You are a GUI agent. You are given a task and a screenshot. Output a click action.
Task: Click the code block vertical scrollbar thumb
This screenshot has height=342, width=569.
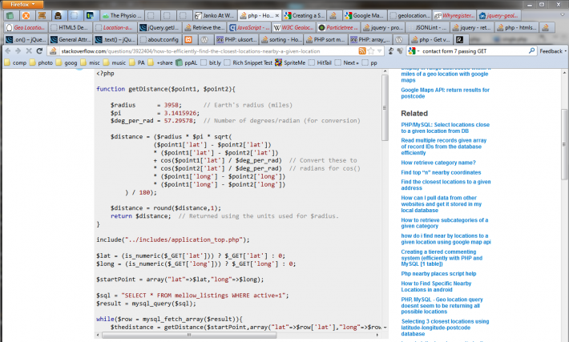[385, 107]
